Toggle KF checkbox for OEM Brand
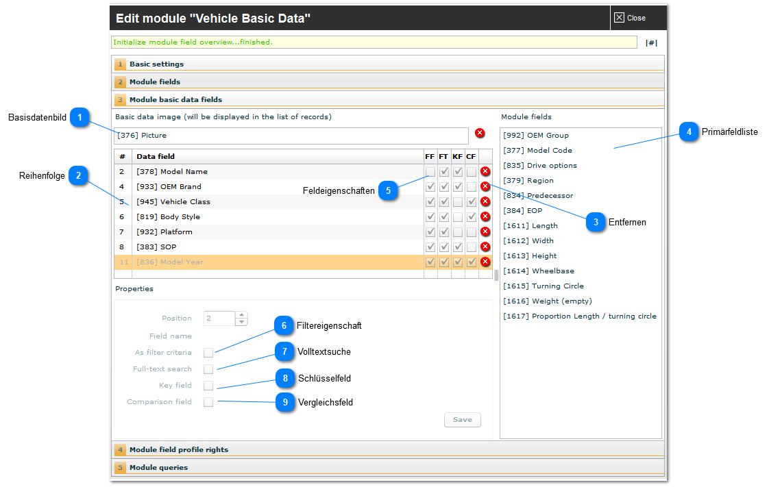The image size is (769, 487). pos(458,187)
